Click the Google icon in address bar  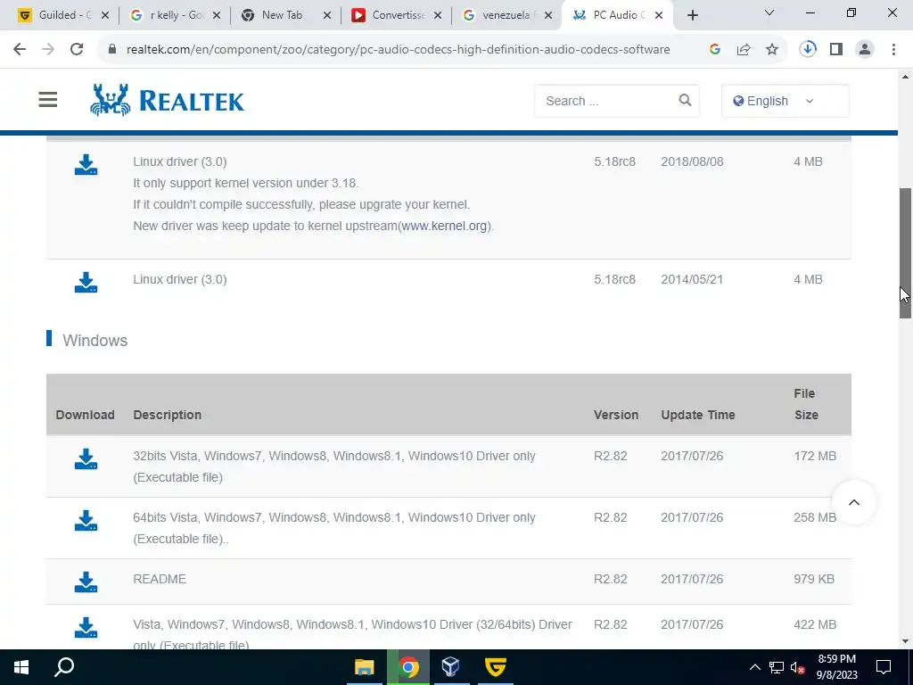tap(715, 50)
